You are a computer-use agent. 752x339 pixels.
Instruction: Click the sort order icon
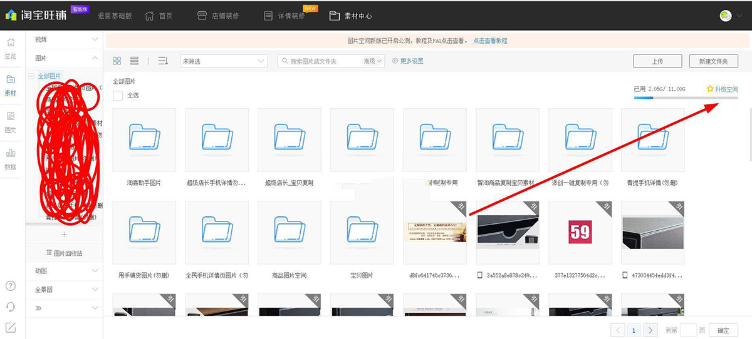[x=163, y=61]
